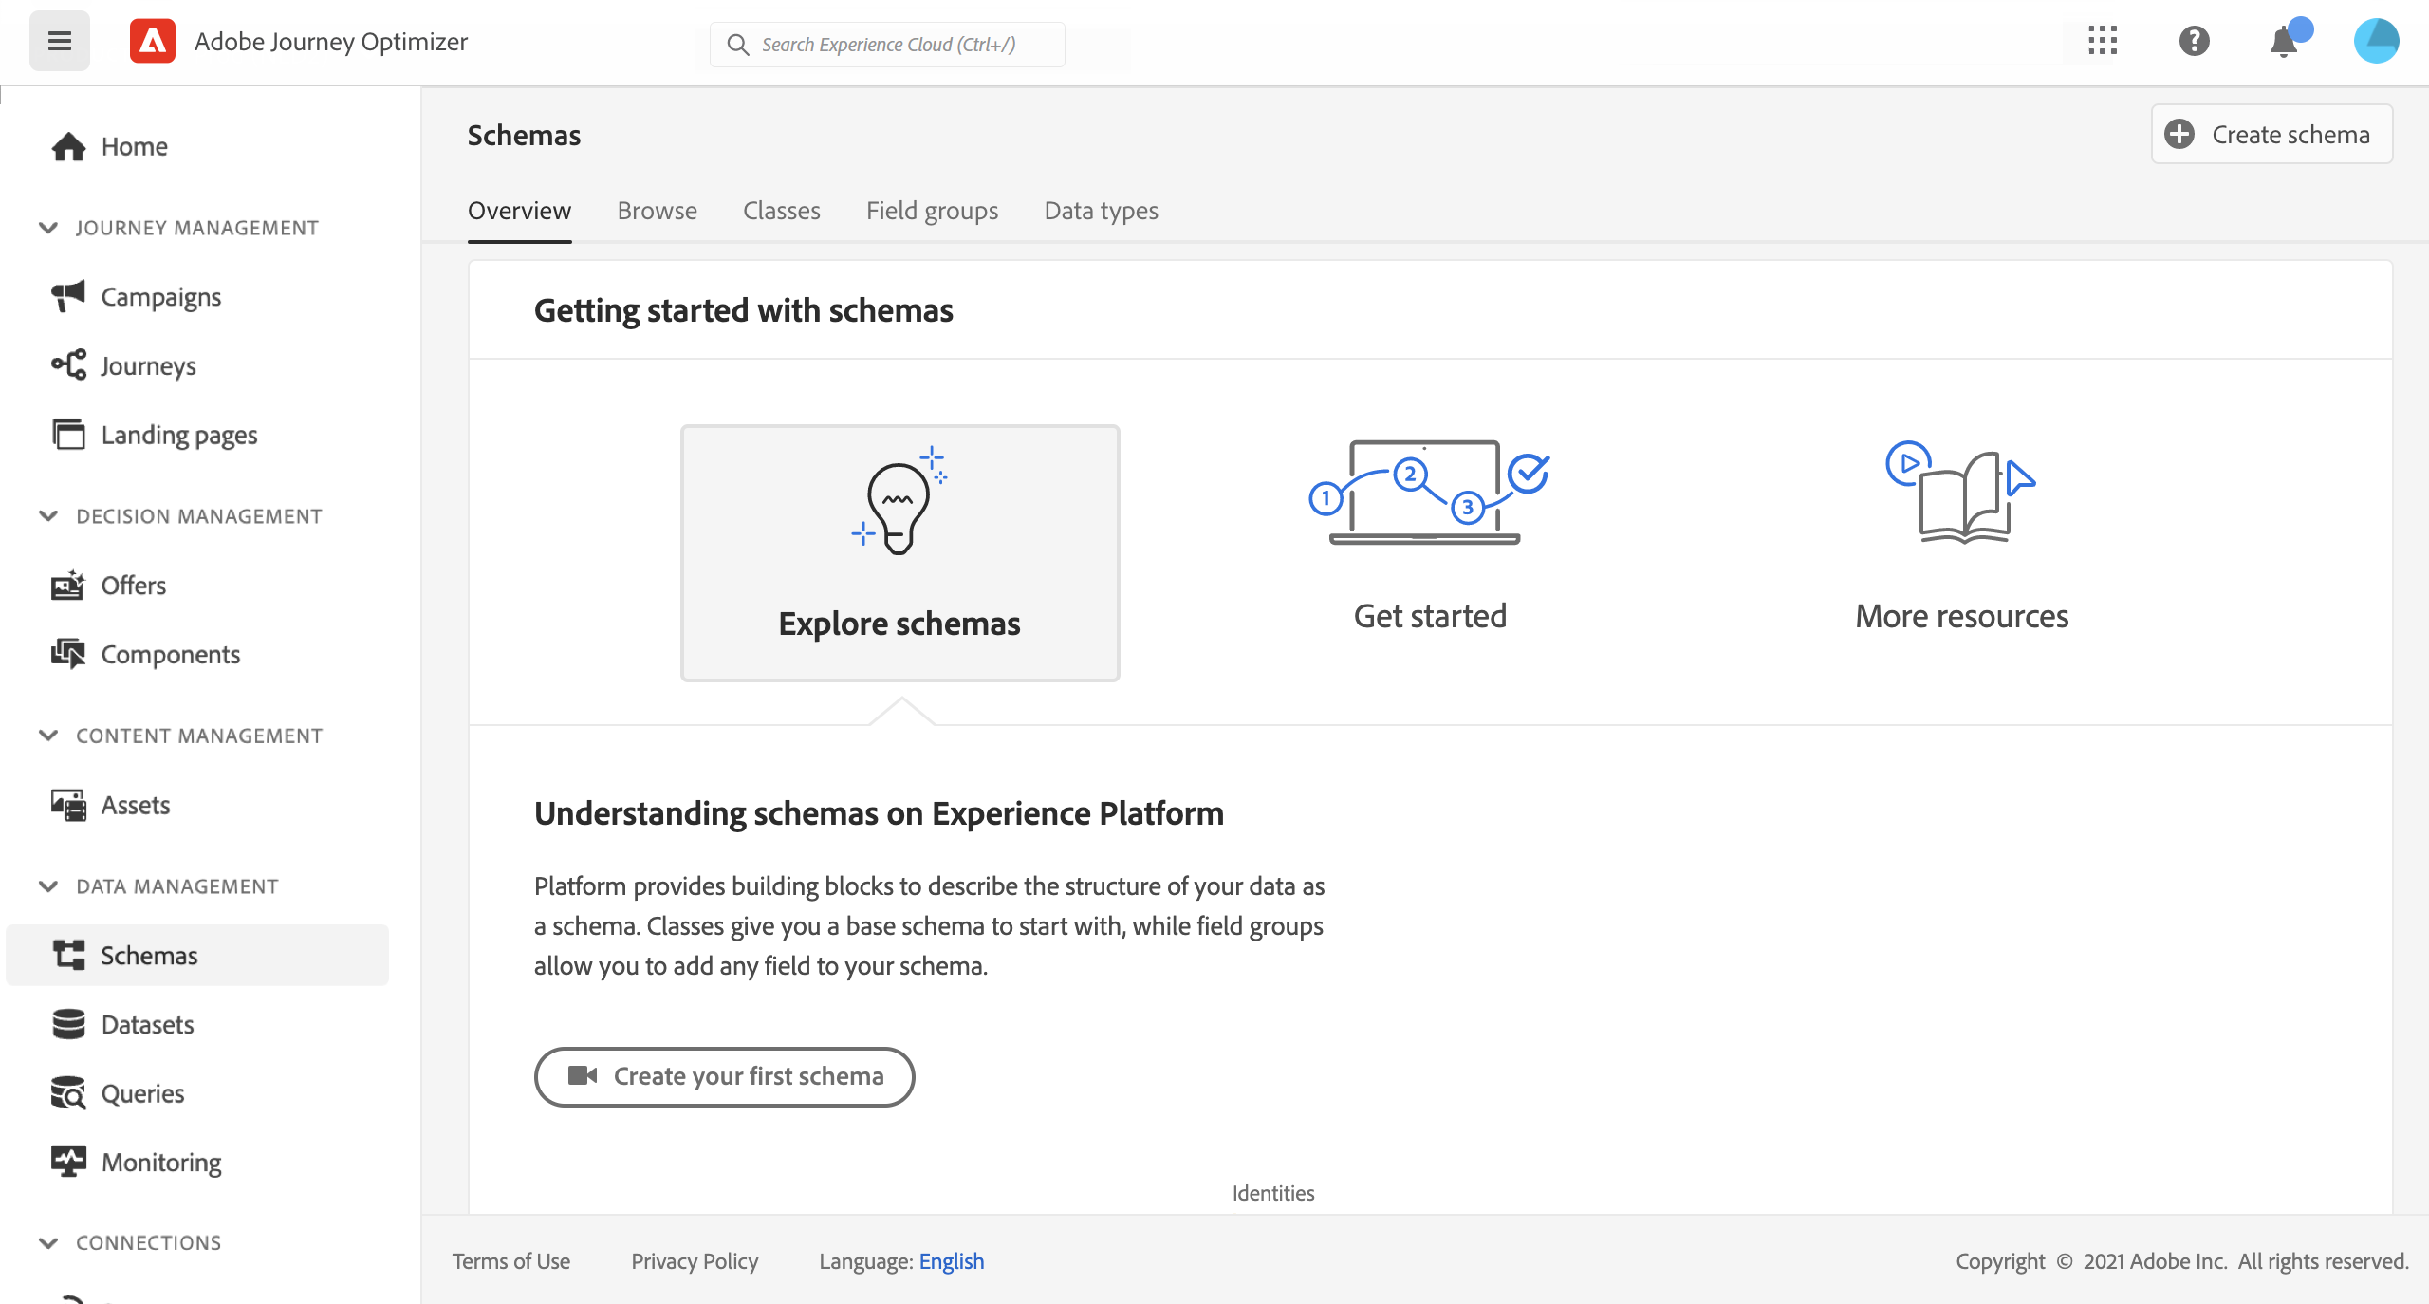Open Journeys from sidebar

tap(148, 366)
